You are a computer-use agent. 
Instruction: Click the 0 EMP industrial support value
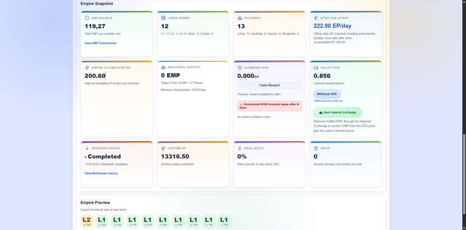tap(171, 75)
